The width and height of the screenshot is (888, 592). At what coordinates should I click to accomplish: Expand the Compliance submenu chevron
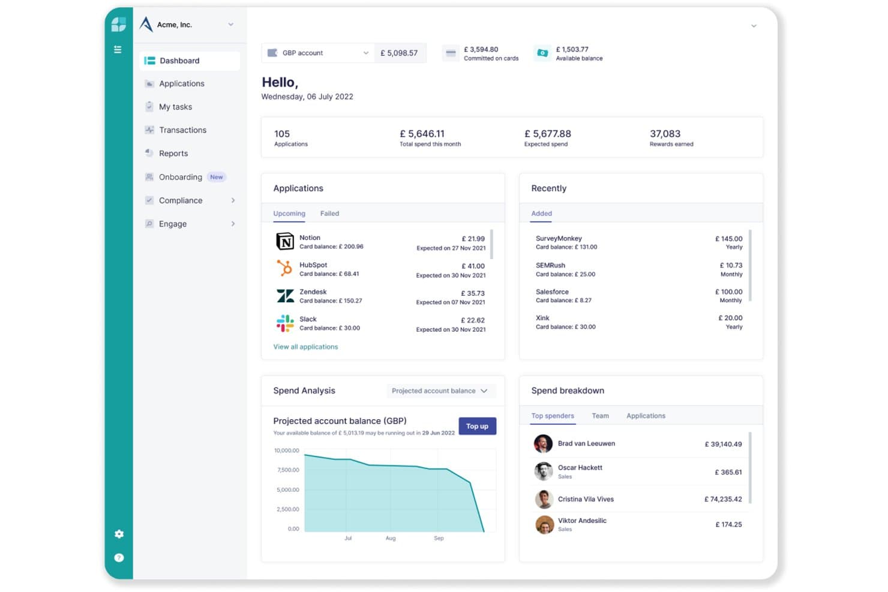click(x=233, y=200)
